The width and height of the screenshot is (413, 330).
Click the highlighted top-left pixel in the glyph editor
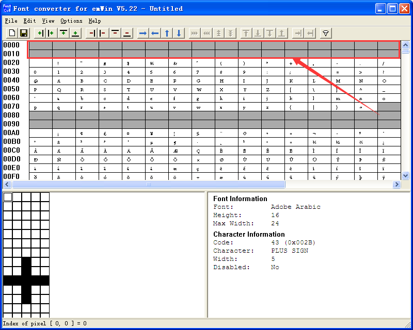(8, 197)
